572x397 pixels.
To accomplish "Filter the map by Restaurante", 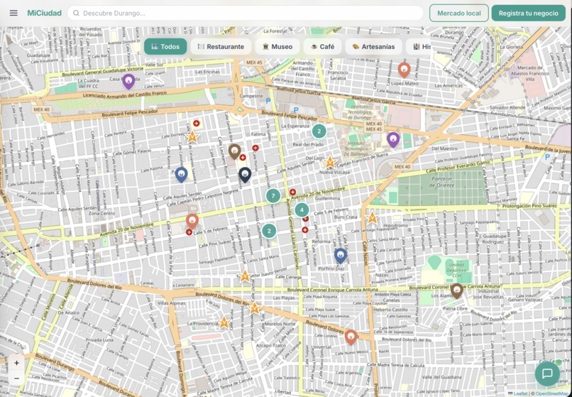I will (x=221, y=47).
